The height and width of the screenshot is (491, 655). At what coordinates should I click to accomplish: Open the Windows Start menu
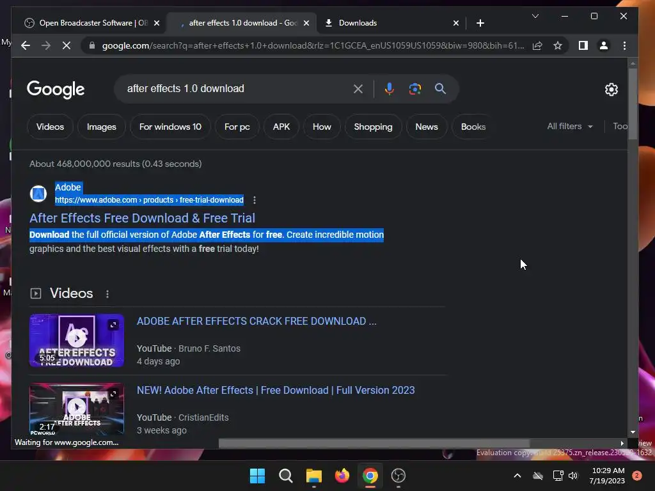click(257, 476)
